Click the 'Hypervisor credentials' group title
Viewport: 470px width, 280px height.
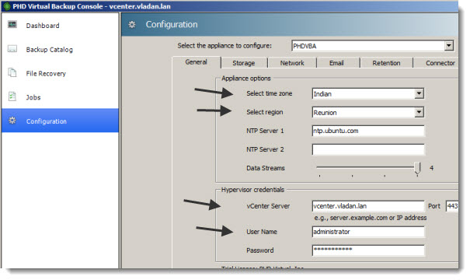tap(252, 190)
